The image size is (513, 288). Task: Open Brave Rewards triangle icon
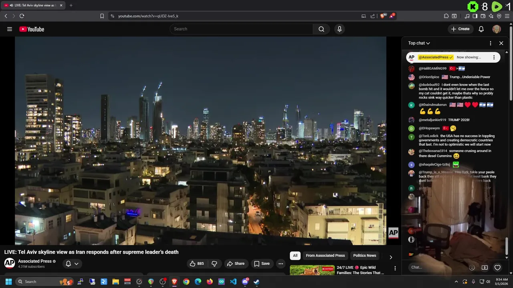tap(392, 16)
